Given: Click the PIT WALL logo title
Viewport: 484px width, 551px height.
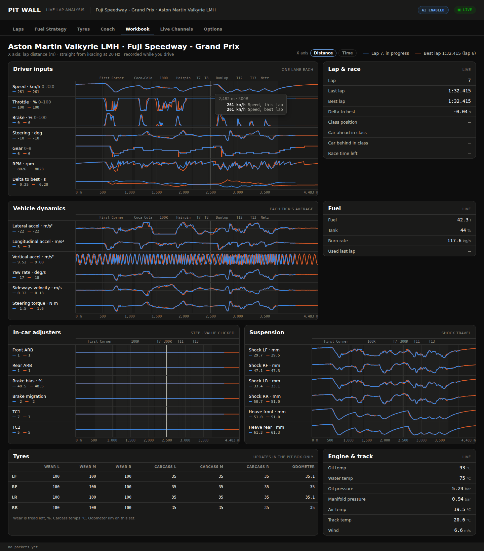Looking at the screenshot, I should (x=24, y=10).
